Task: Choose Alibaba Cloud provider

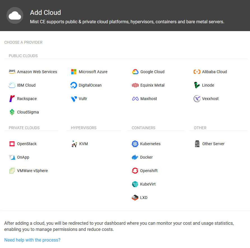Action: click(214, 72)
